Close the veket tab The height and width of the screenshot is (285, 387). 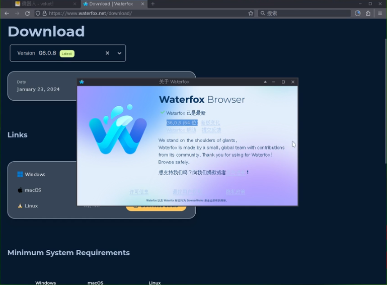point(75,4)
